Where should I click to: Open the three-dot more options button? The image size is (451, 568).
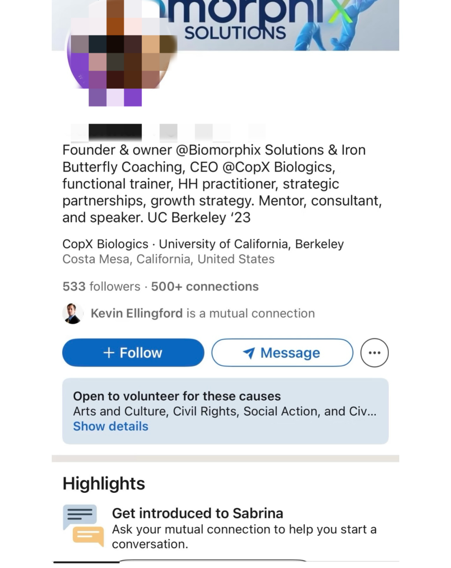(x=374, y=353)
